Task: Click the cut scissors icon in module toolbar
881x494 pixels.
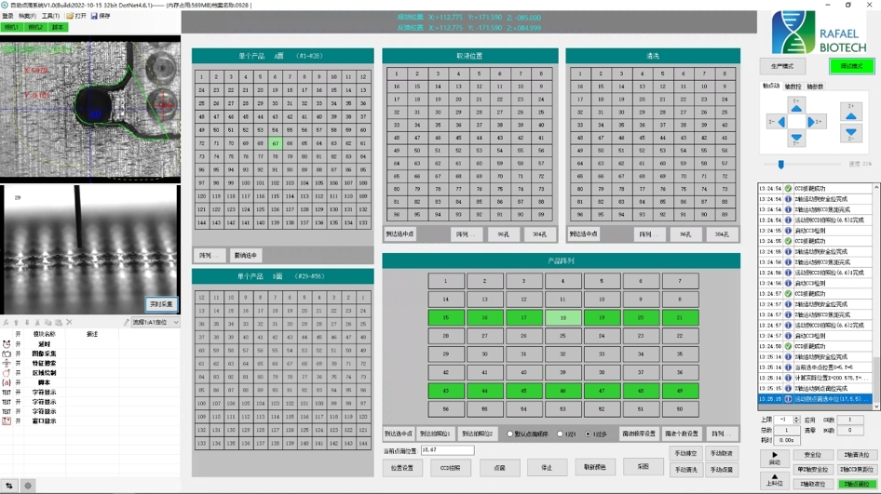Action: coord(36,323)
